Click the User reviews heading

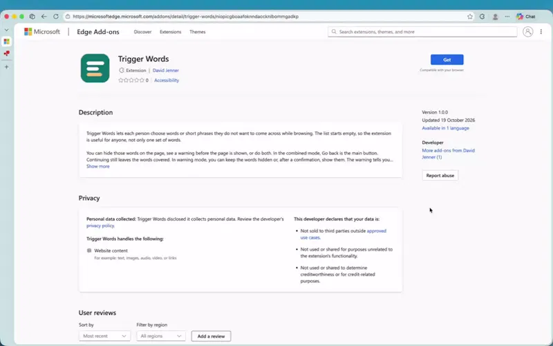(97, 313)
